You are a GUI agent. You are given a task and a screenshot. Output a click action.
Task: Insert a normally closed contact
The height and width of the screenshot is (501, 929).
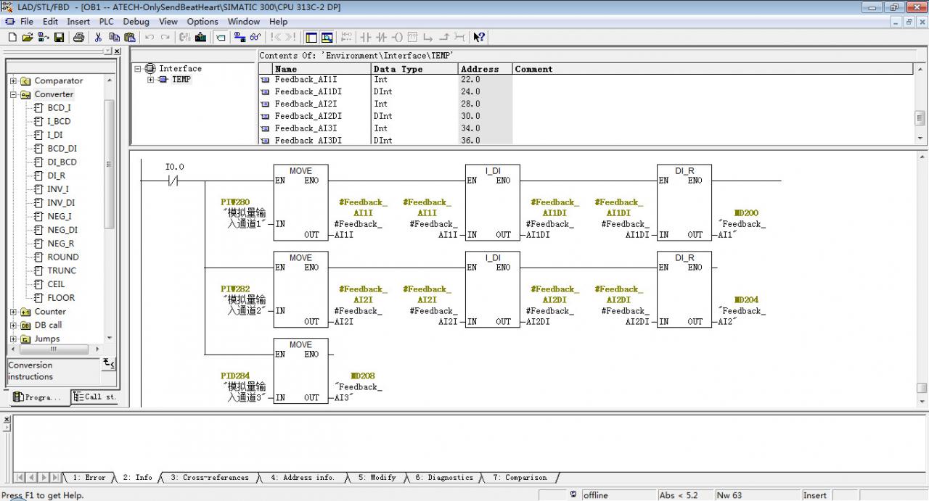tap(381, 37)
